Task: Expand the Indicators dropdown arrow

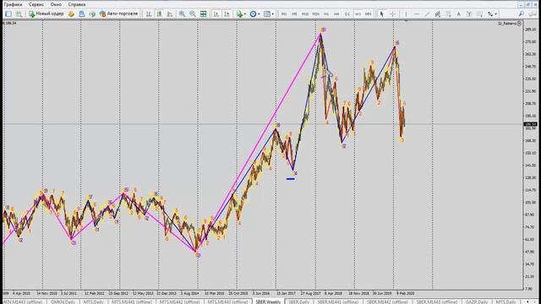Action: 245,14
